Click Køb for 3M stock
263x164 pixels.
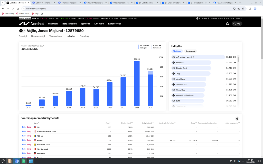[x=24, y=127]
